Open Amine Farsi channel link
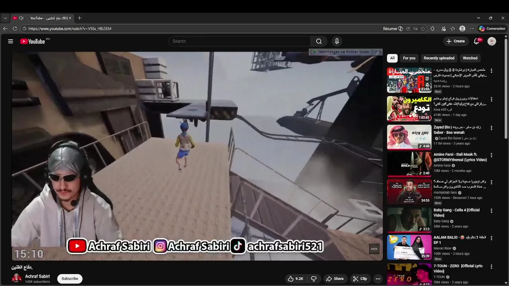This screenshot has height=286, width=509. (x=442, y=166)
